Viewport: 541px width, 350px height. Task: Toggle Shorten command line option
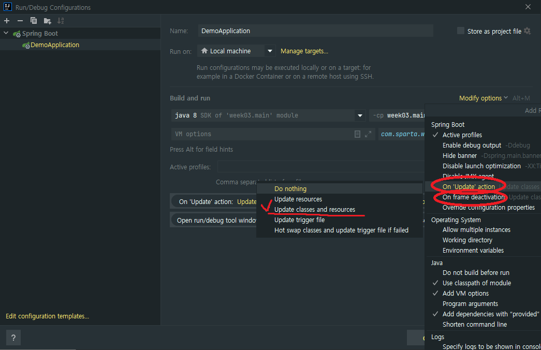point(483,325)
